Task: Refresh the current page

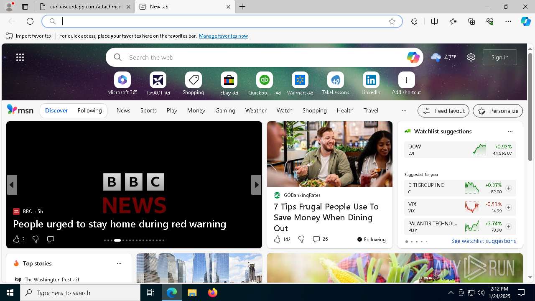Action: click(30, 21)
